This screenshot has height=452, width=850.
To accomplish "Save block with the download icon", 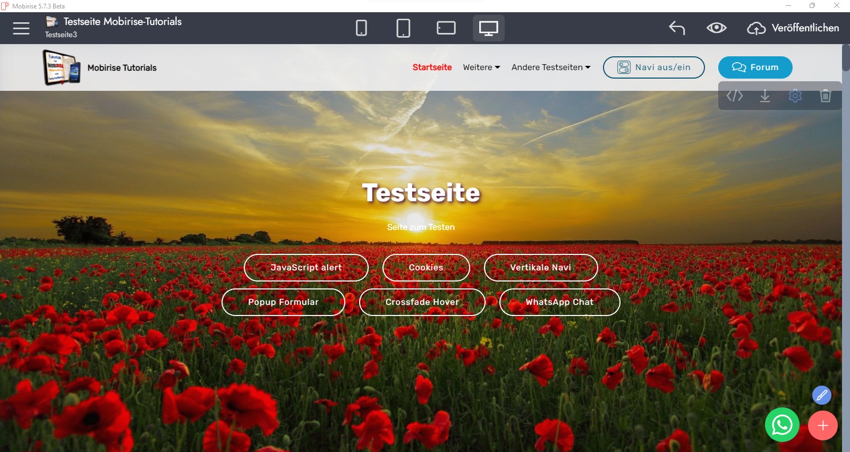I will click(x=764, y=96).
